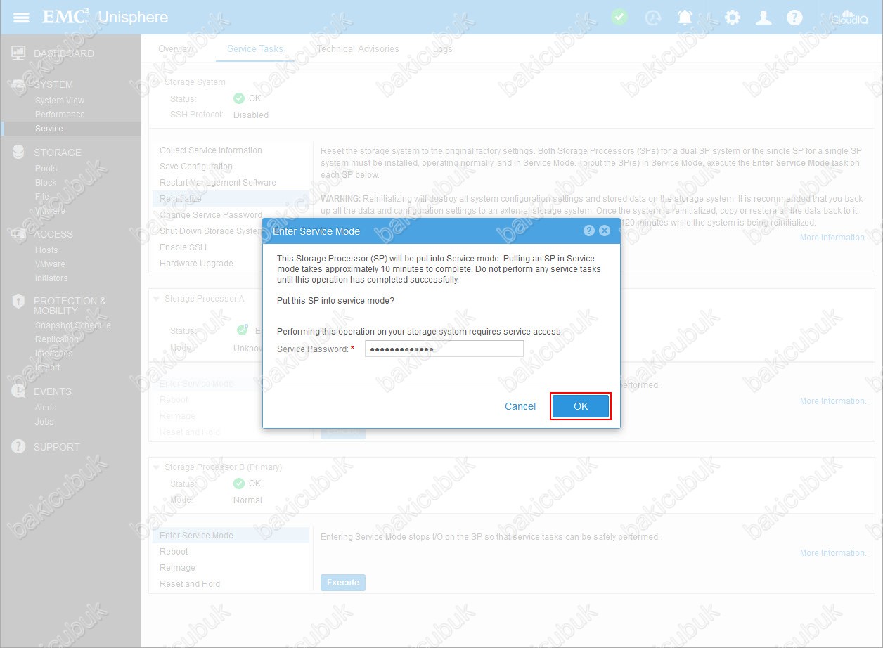Select the Save Configuration task
883x648 pixels.
coord(196,167)
